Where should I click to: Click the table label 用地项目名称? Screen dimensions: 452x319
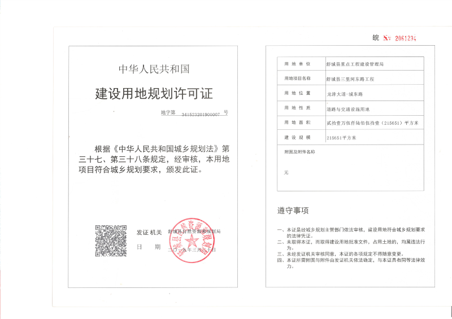pos(298,78)
